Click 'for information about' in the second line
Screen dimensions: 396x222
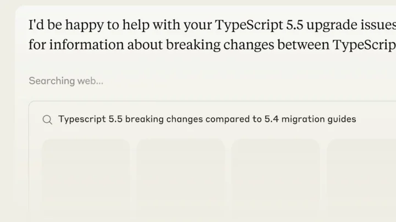coord(76,44)
